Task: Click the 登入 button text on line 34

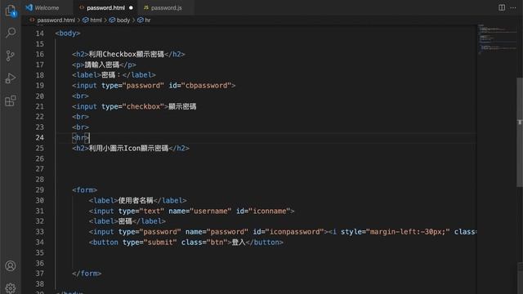Action: pyautogui.click(x=239, y=242)
